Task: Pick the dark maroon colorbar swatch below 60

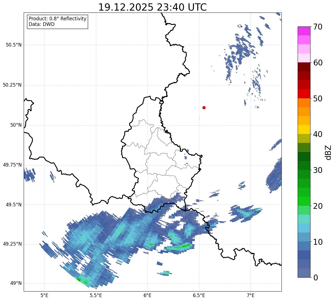Action: click(x=304, y=67)
